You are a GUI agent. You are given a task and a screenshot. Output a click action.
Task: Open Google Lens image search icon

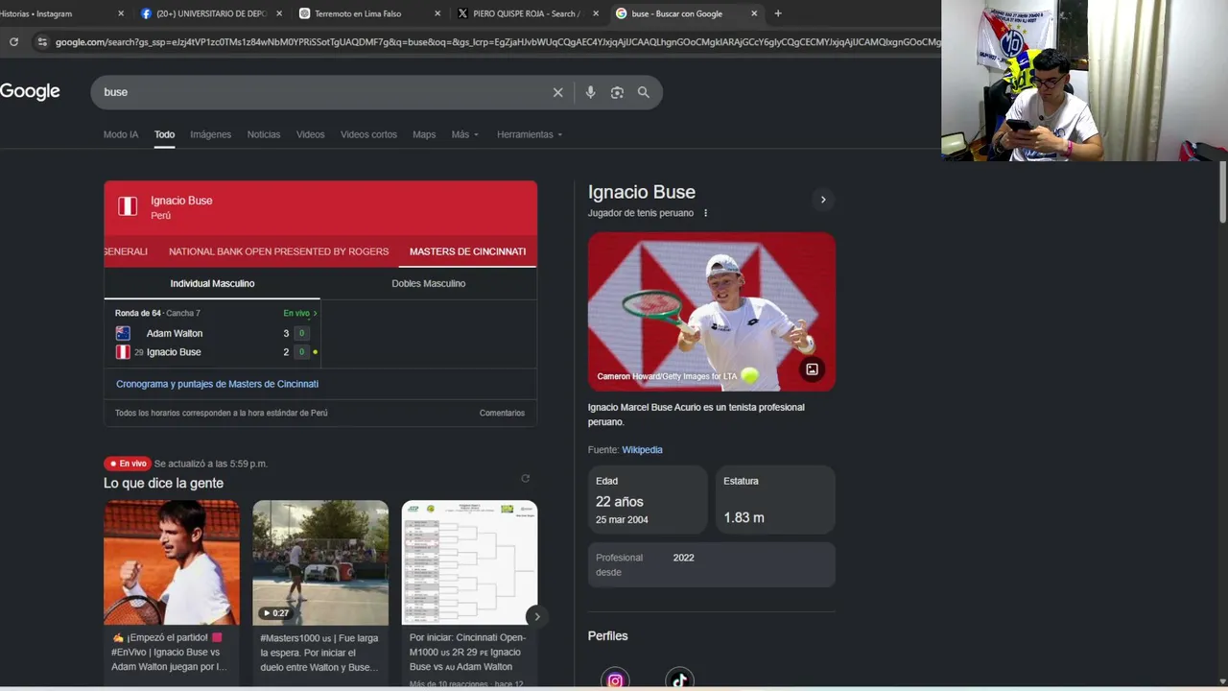point(617,92)
